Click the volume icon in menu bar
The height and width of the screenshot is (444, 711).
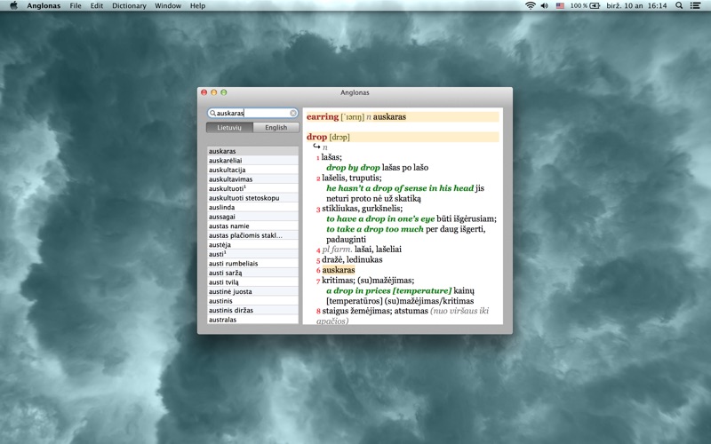pos(545,5)
